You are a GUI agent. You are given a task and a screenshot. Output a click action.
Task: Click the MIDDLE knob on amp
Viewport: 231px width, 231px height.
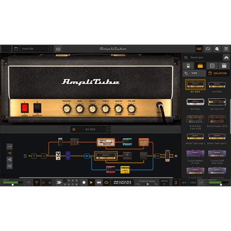tap(93, 109)
